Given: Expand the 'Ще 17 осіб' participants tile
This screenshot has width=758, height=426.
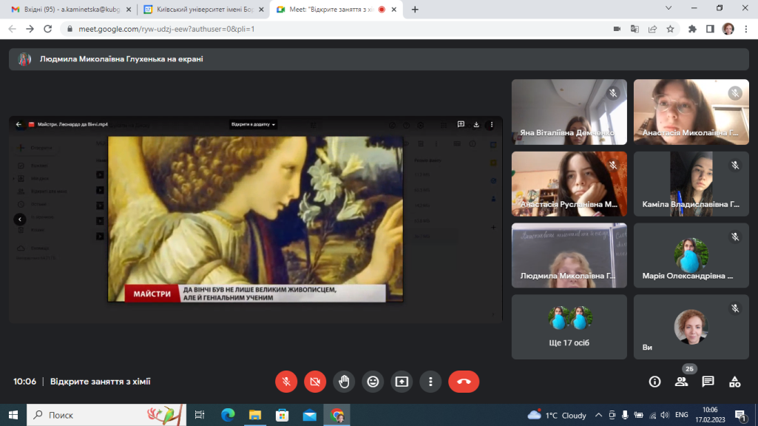Looking at the screenshot, I should (x=569, y=327).
